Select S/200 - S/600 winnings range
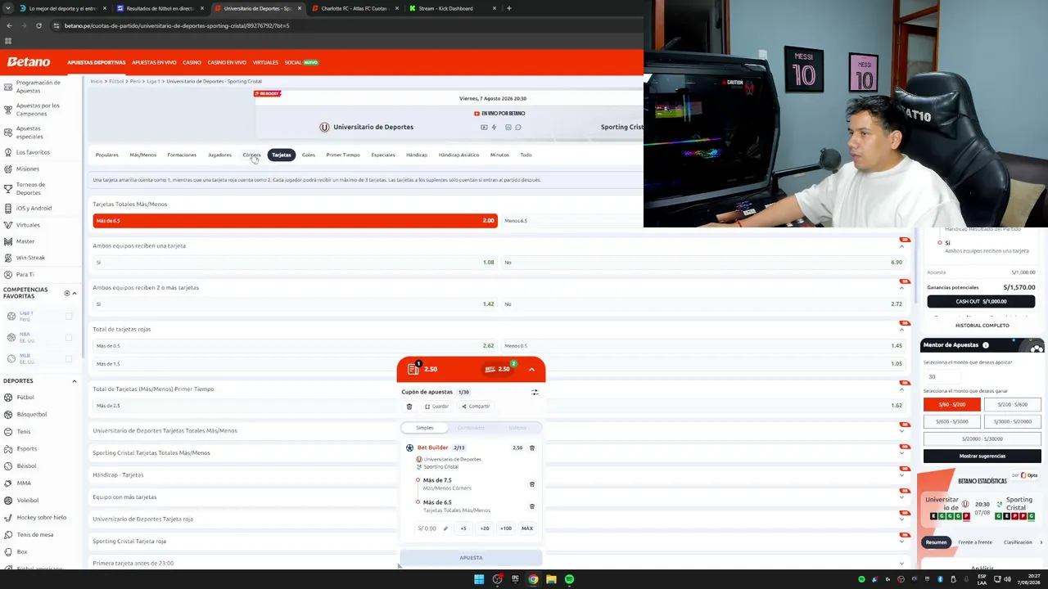Screen dimensions: 1048x589 [x=1012, y=404]
